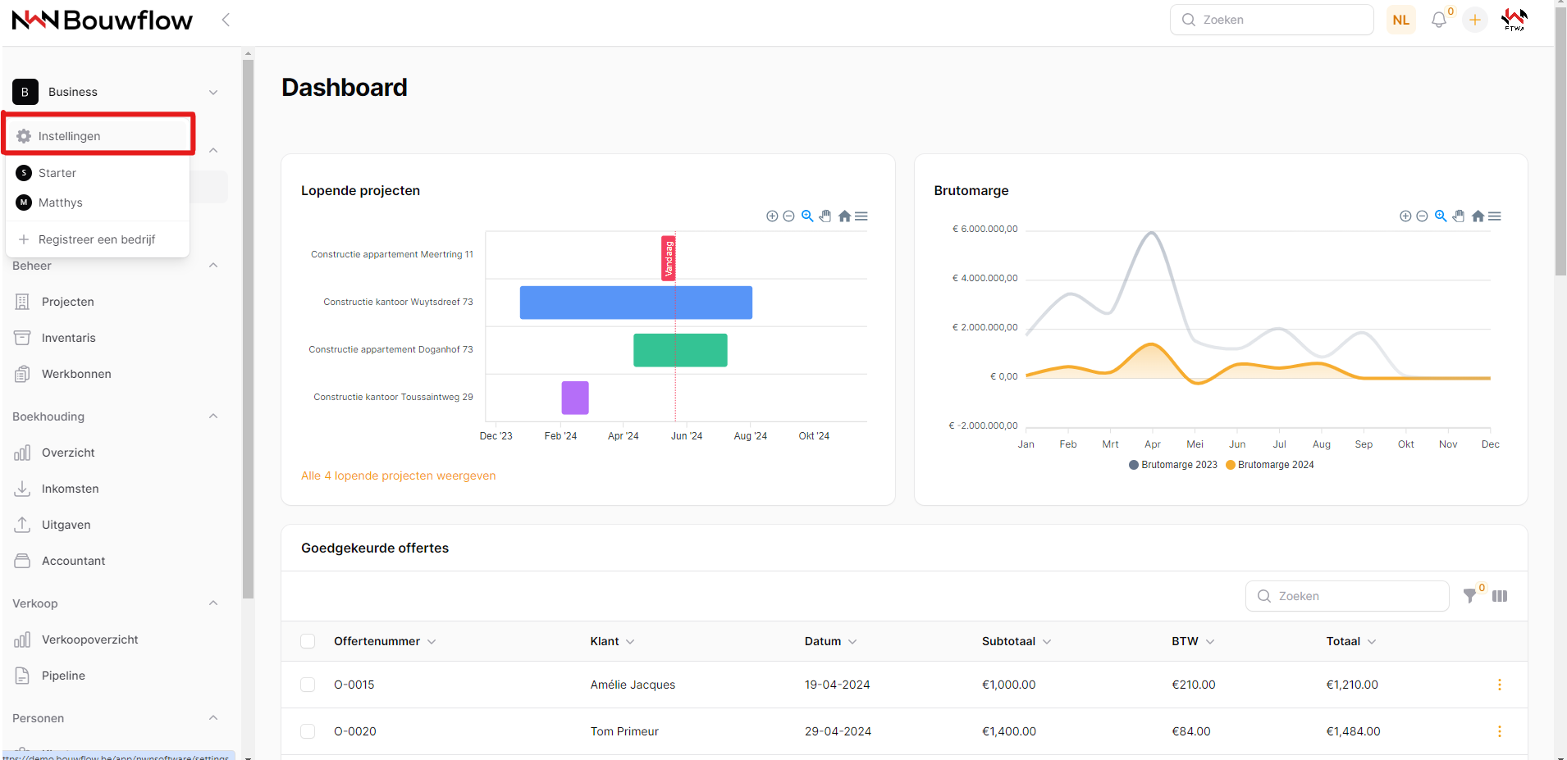Tick the checkbox for offerte O-0015
This screenshot has height=760, width=1567.
pyautogui.click(x=308, y=685)
